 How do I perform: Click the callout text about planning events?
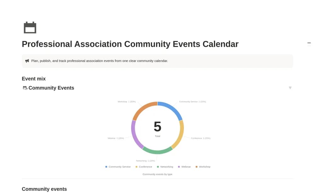pyautogui.click(x=100, y=61)
